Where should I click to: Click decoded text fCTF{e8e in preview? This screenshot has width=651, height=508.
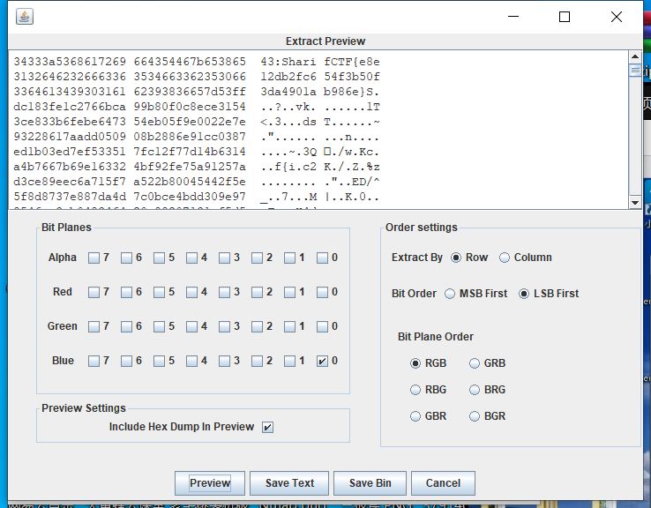[x=352, y=62]
